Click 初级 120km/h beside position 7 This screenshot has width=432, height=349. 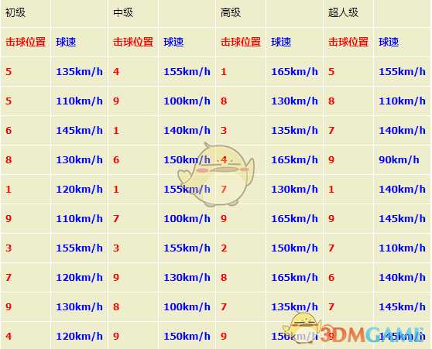[x=79, y=277]
